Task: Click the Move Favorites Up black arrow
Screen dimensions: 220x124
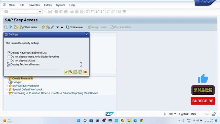Action: [x=62, y=27]
